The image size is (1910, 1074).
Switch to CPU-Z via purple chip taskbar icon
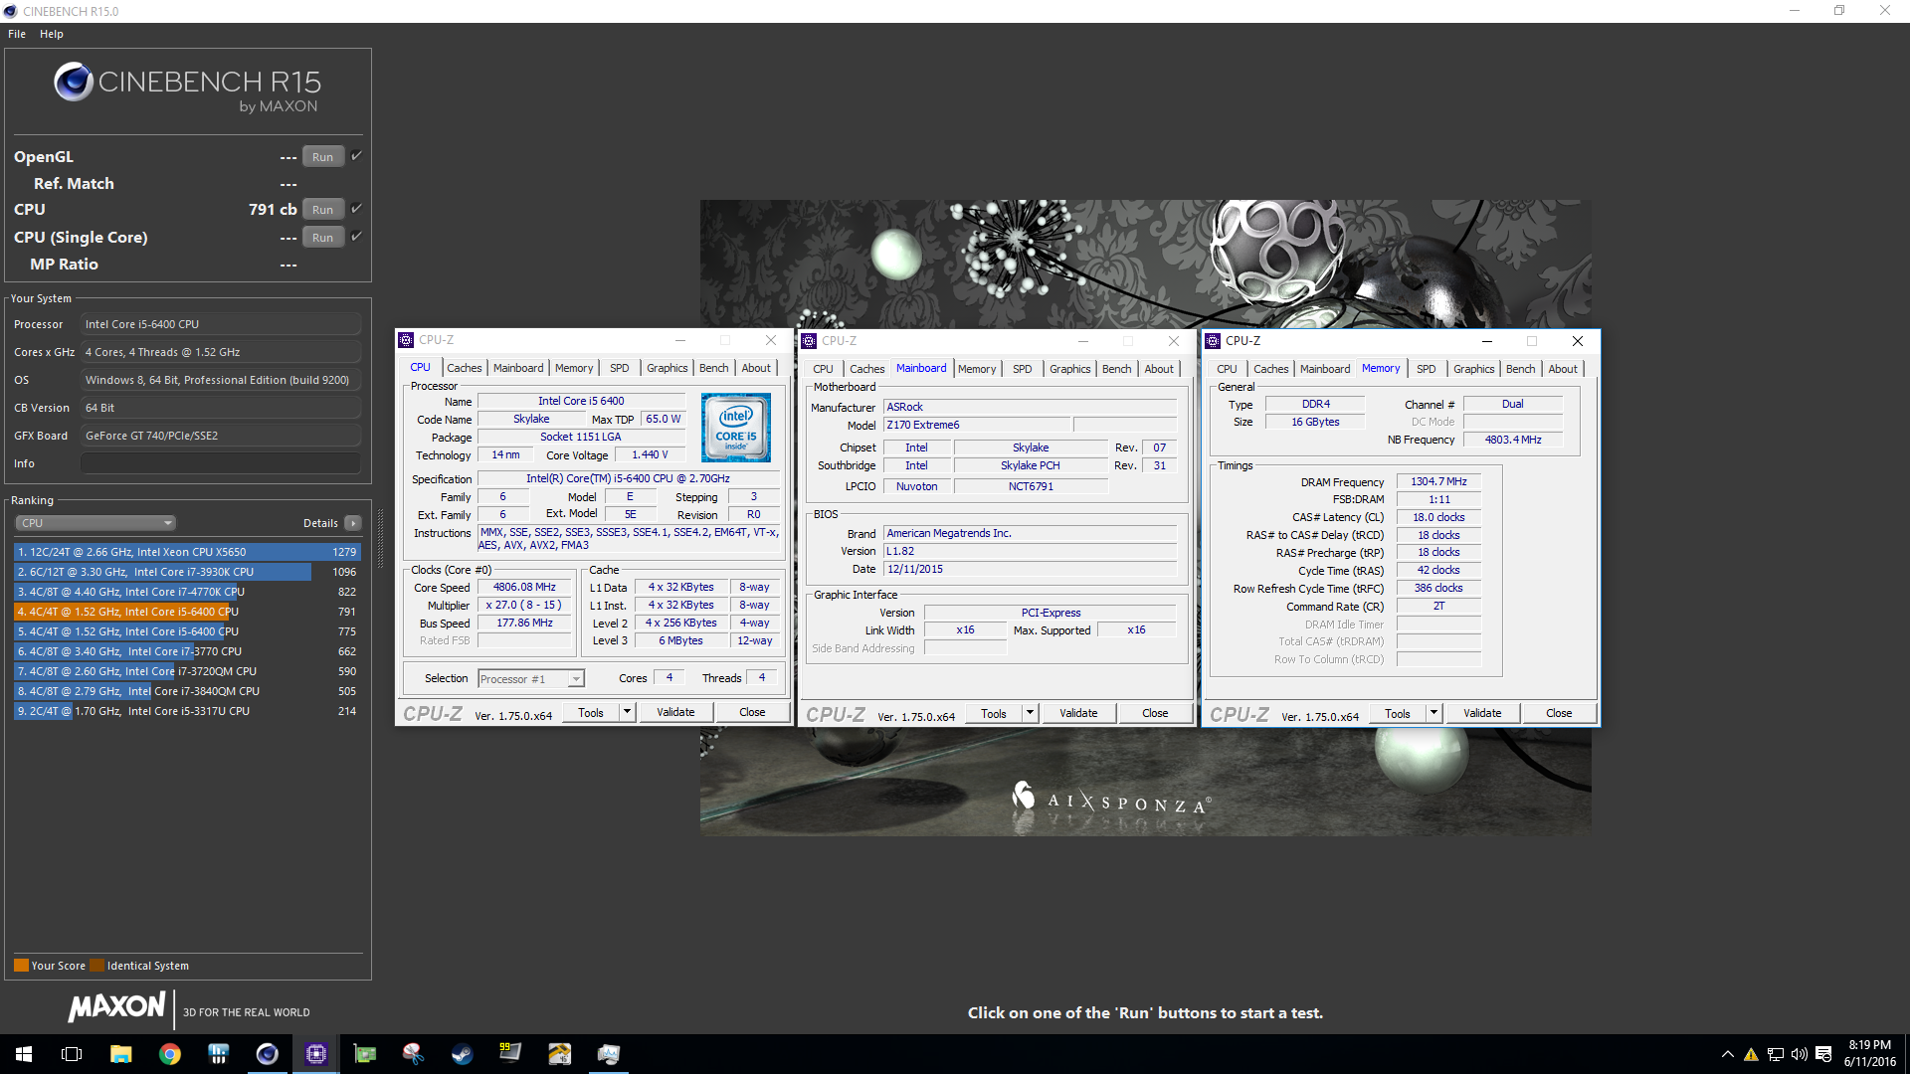(315, 1054)
